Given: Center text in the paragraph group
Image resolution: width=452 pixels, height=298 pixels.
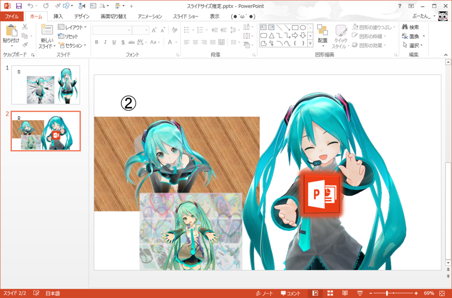Looking at the screenshot, I should point(195,42).
